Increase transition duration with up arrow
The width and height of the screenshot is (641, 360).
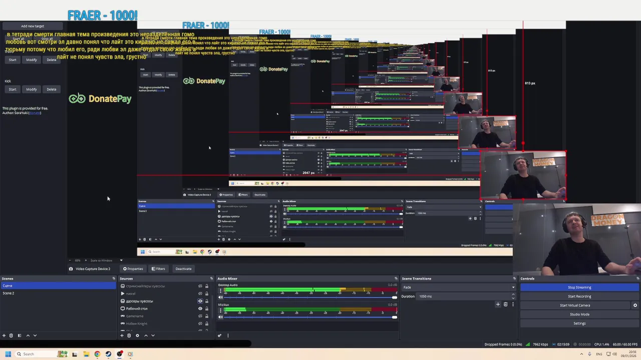pyautogui.click(x=513, y=294)
